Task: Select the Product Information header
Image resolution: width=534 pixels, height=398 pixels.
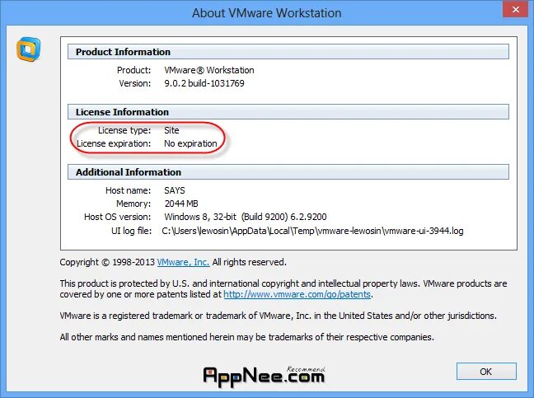Action: (288, 52)
